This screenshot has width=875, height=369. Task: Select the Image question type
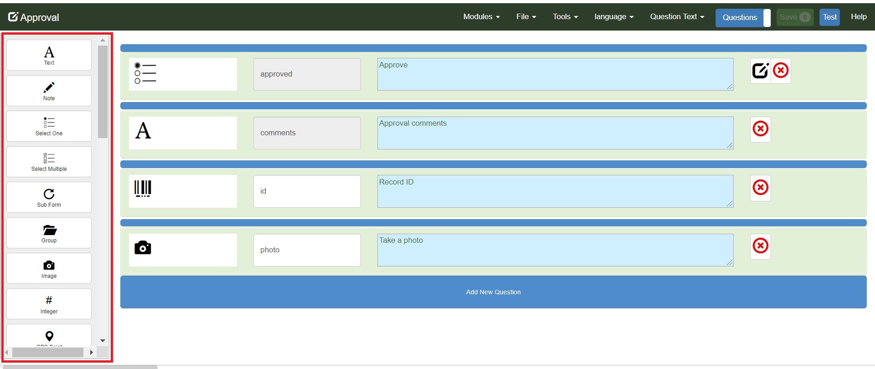(49, 268)
